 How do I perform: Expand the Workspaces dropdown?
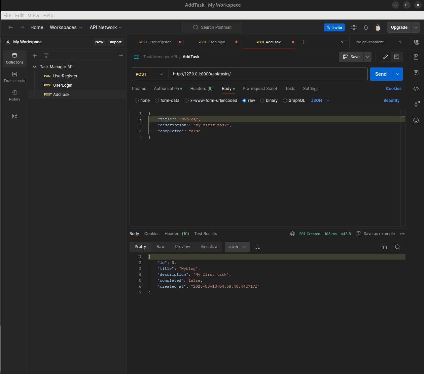pyautogui.click(x=66, y=27)
